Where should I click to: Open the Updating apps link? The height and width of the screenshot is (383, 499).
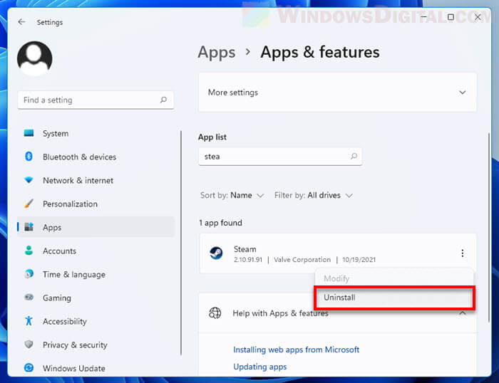[x=260, y=367]
